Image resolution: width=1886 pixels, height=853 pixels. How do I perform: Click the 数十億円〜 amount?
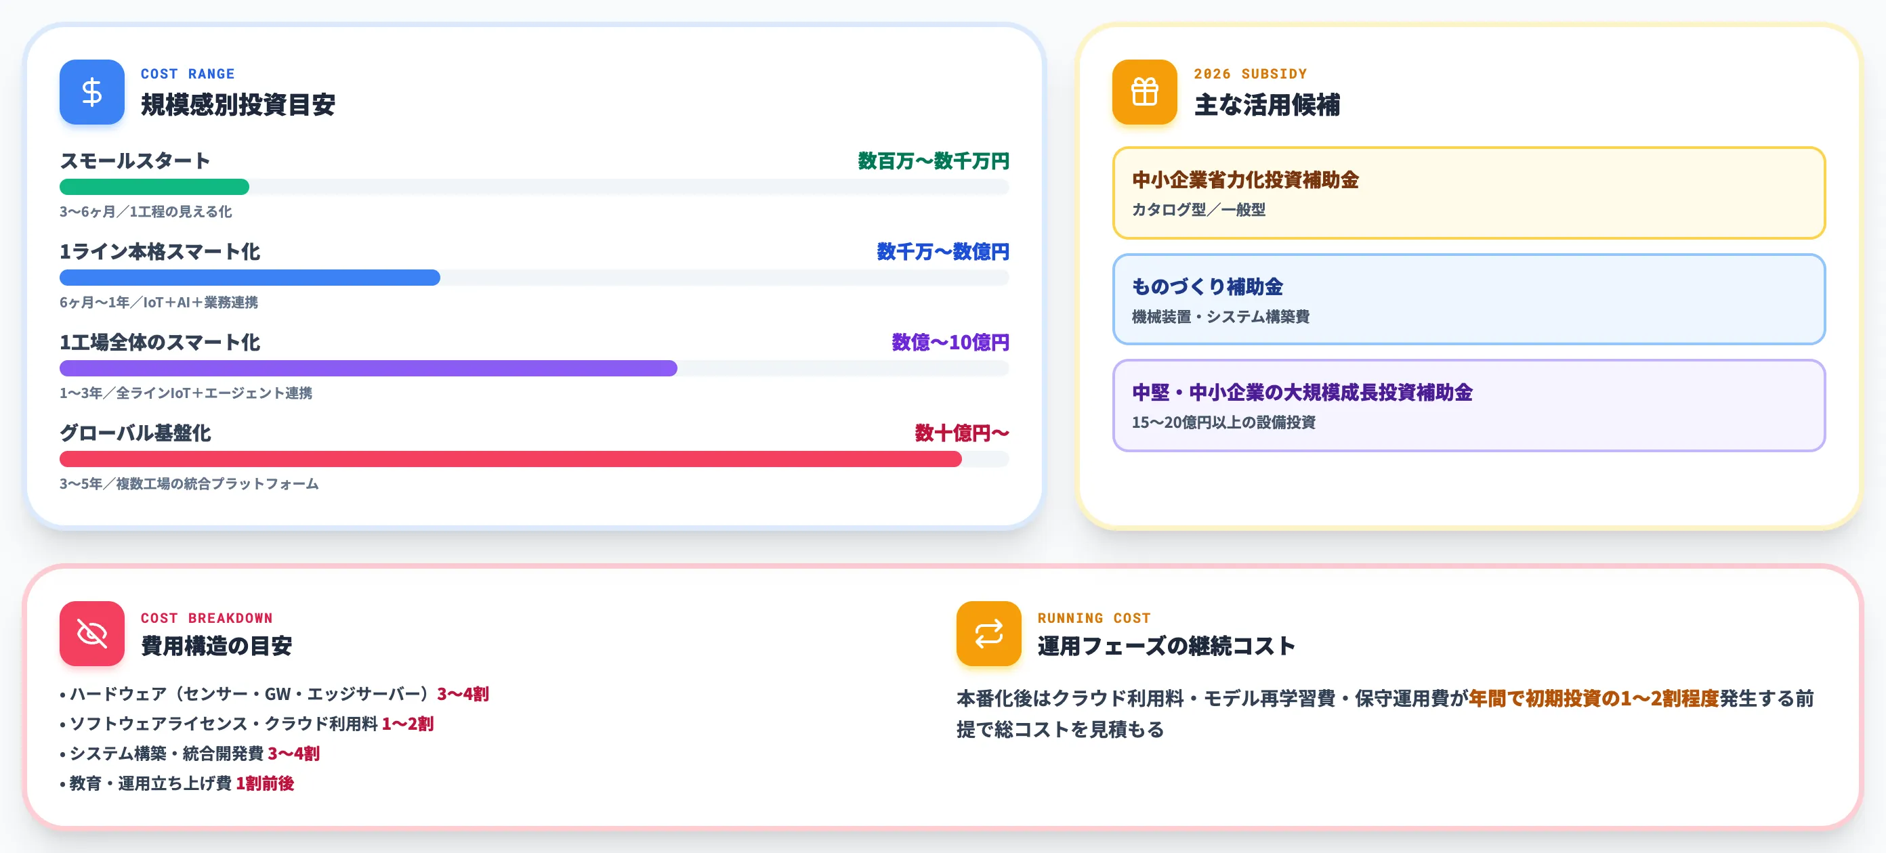pyautogui.click(x=962, y=433)
